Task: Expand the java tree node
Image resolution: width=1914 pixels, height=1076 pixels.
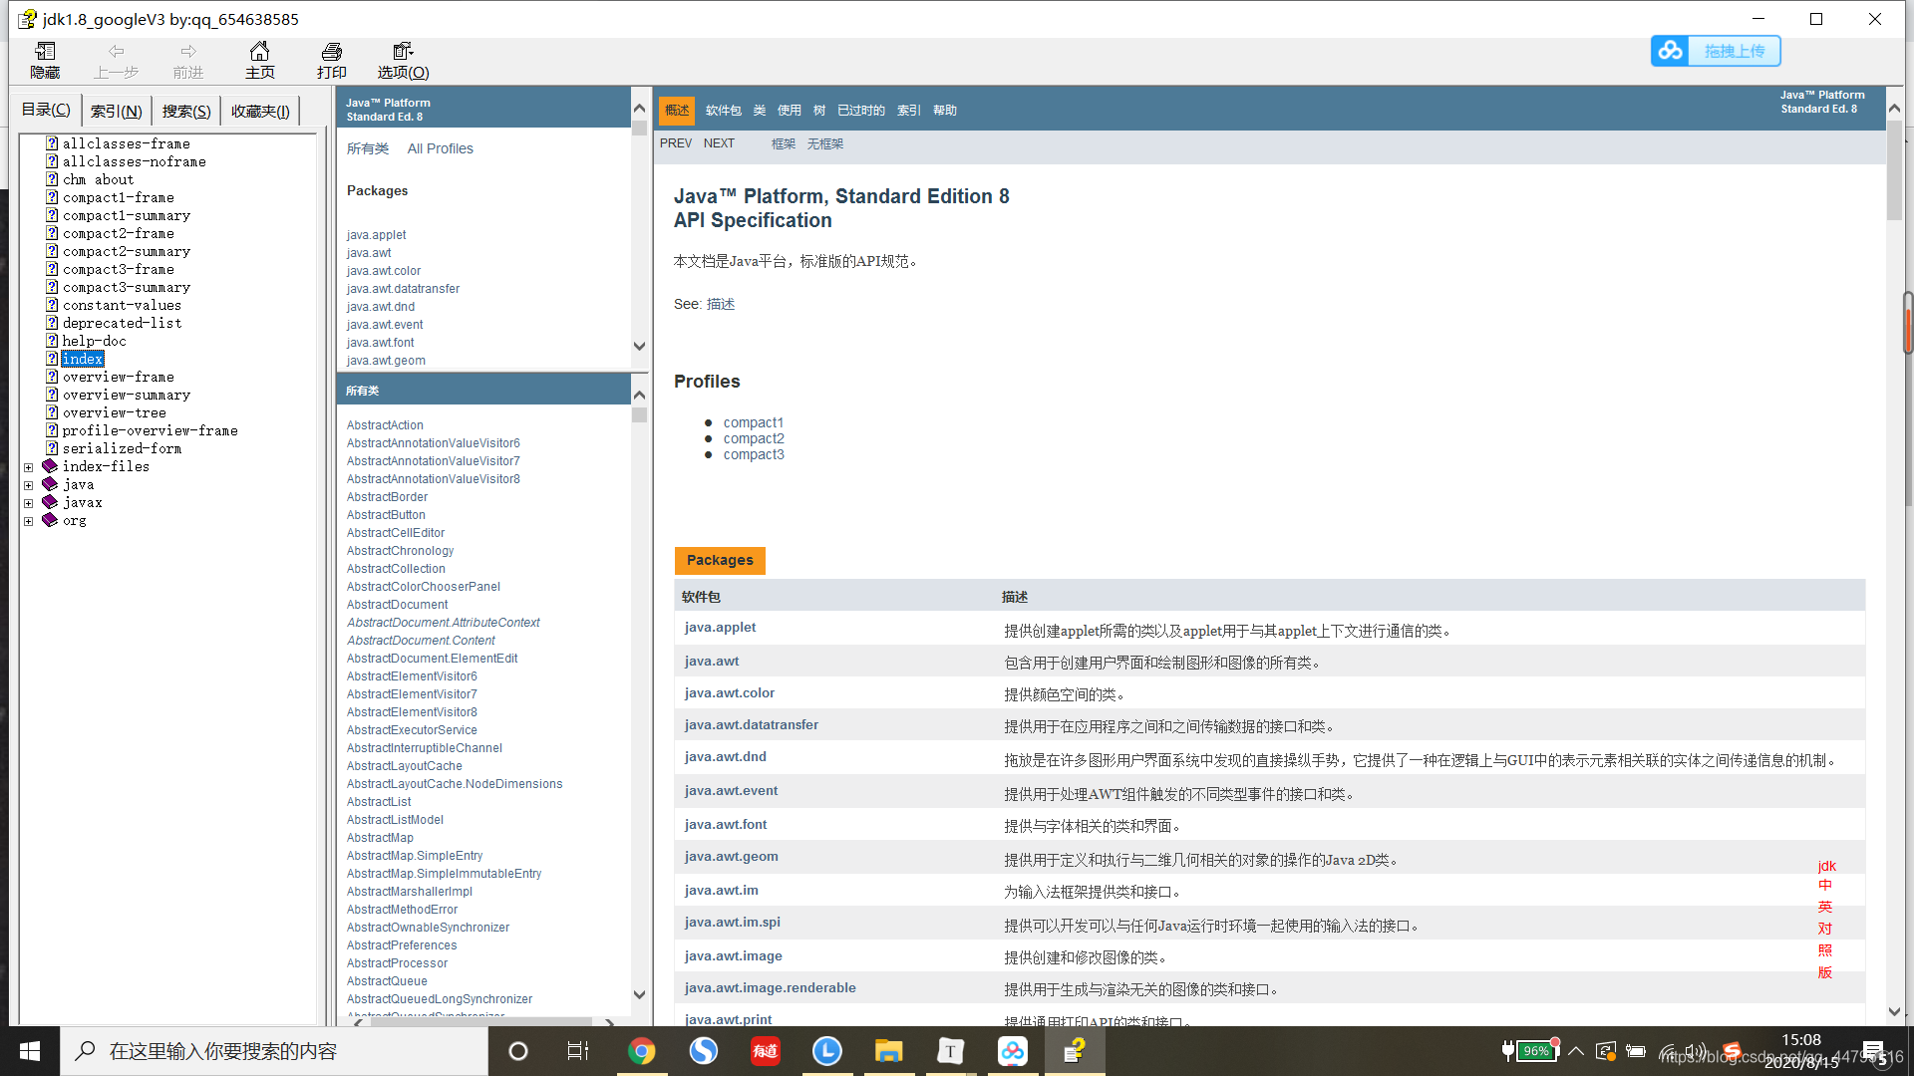Action: point(28,484)
